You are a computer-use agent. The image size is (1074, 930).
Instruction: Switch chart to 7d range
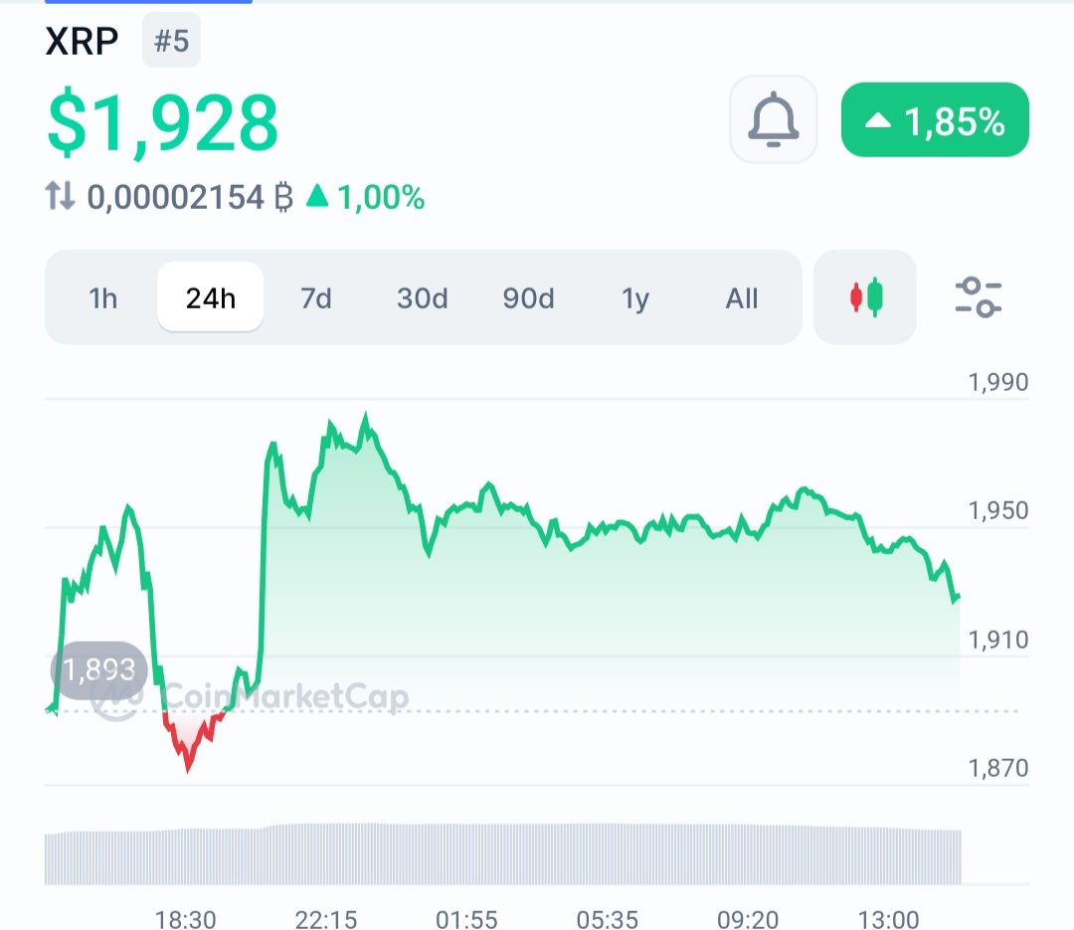(316, 298)
